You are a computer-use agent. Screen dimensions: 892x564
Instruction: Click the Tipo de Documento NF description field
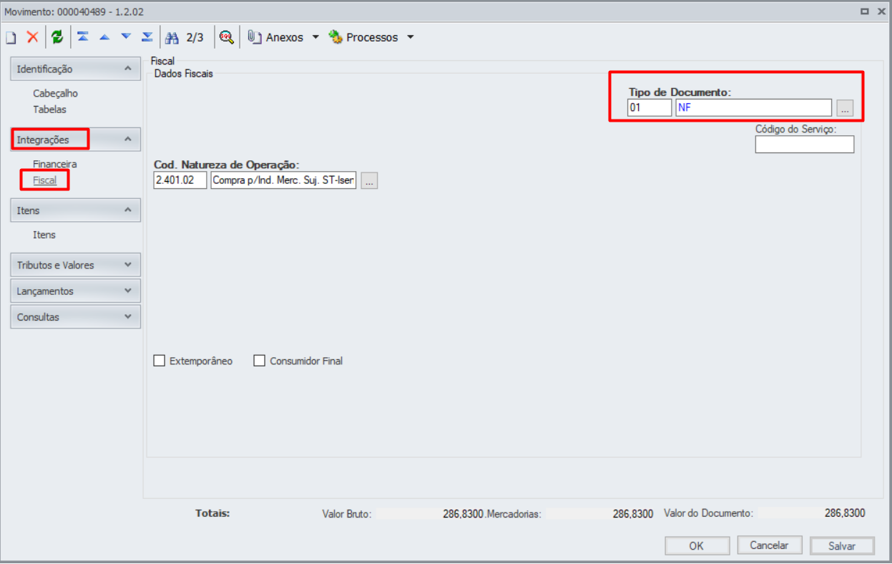(x=753, y=108)
